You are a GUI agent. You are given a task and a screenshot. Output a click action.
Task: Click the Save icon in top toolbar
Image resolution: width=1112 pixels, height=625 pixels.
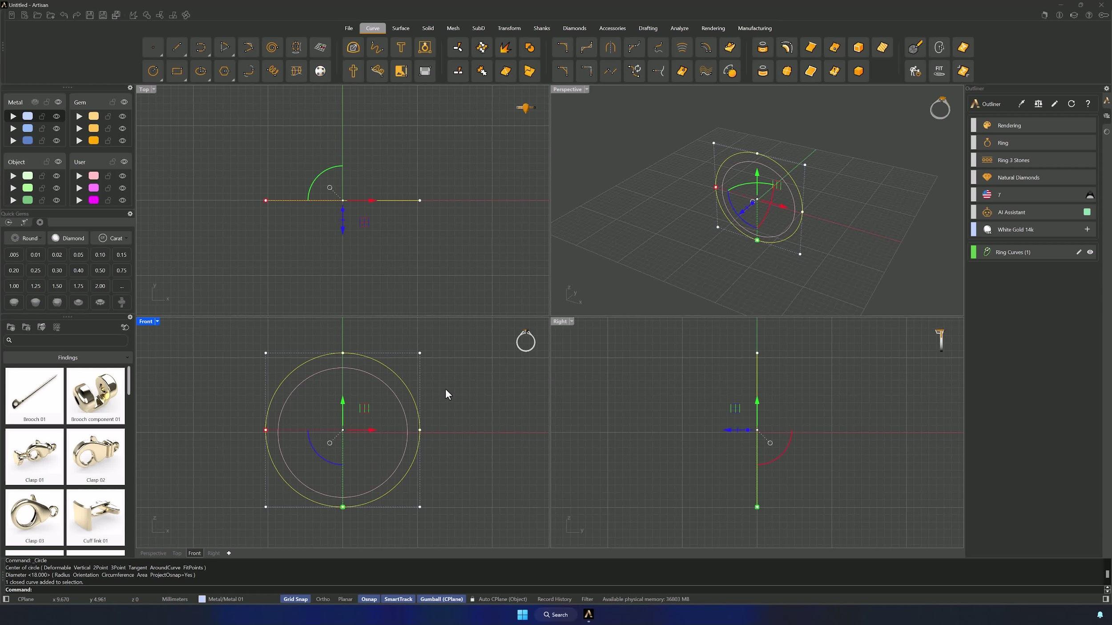pos(89,15)
